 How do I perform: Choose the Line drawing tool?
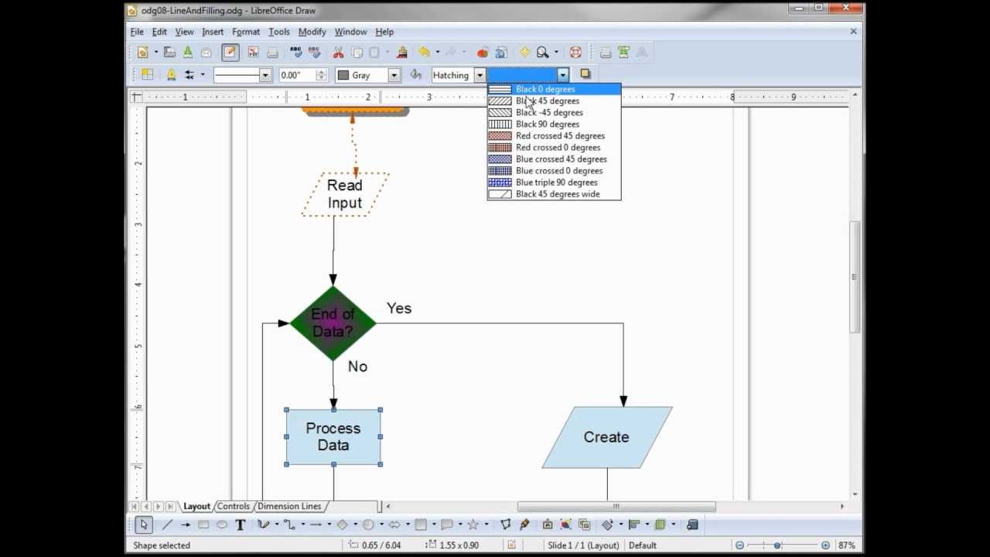(166, 525)
